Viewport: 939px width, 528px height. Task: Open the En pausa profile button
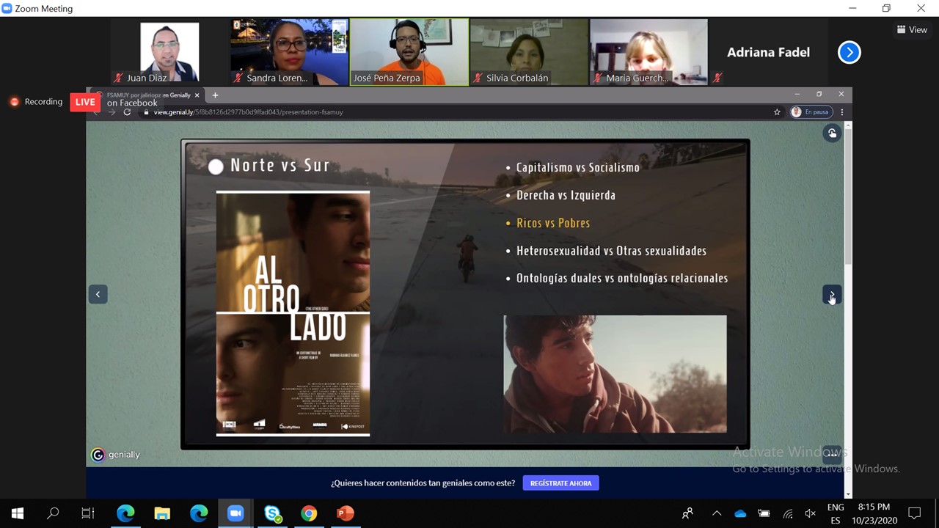tap(810, 112)
